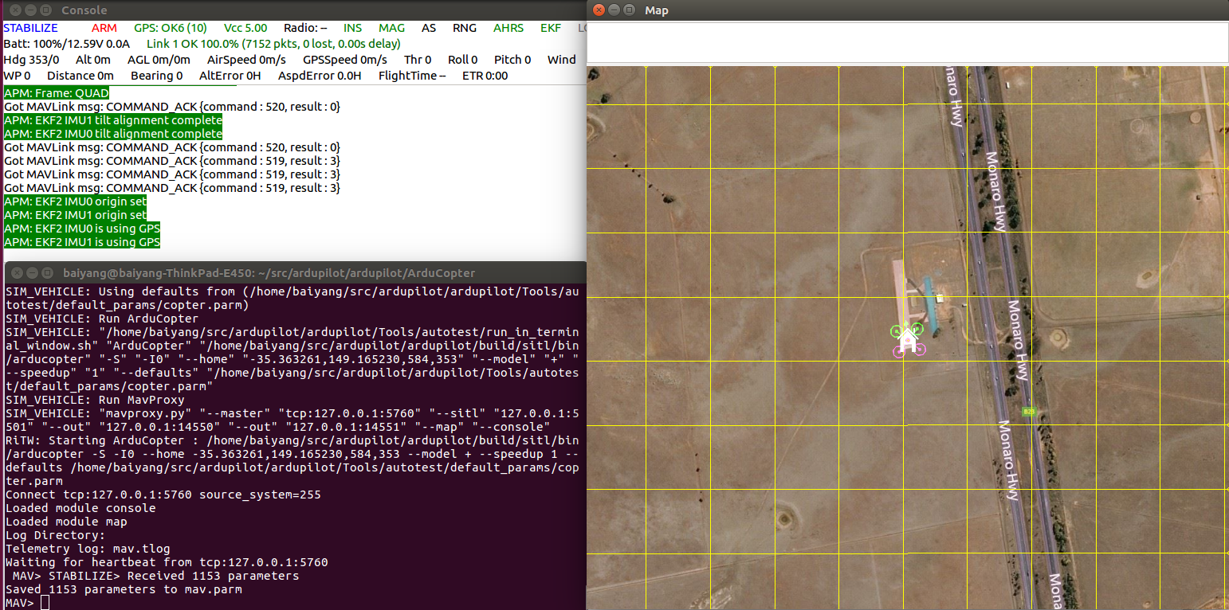Click 'Telemetry log: mav.tlog' terminal line
Screen dimensions: 1229x610
88,549
